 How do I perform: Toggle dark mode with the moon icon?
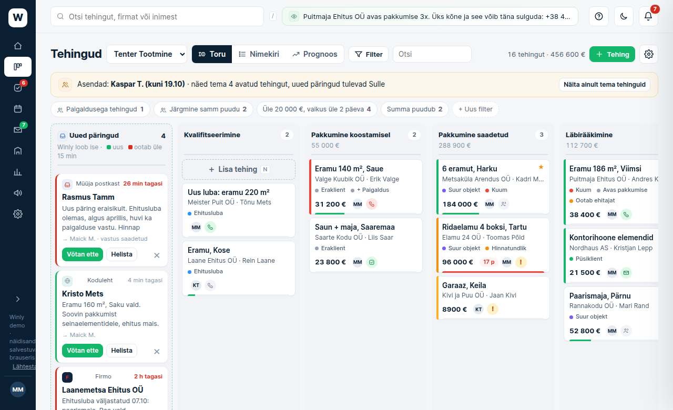pos(624,16)
